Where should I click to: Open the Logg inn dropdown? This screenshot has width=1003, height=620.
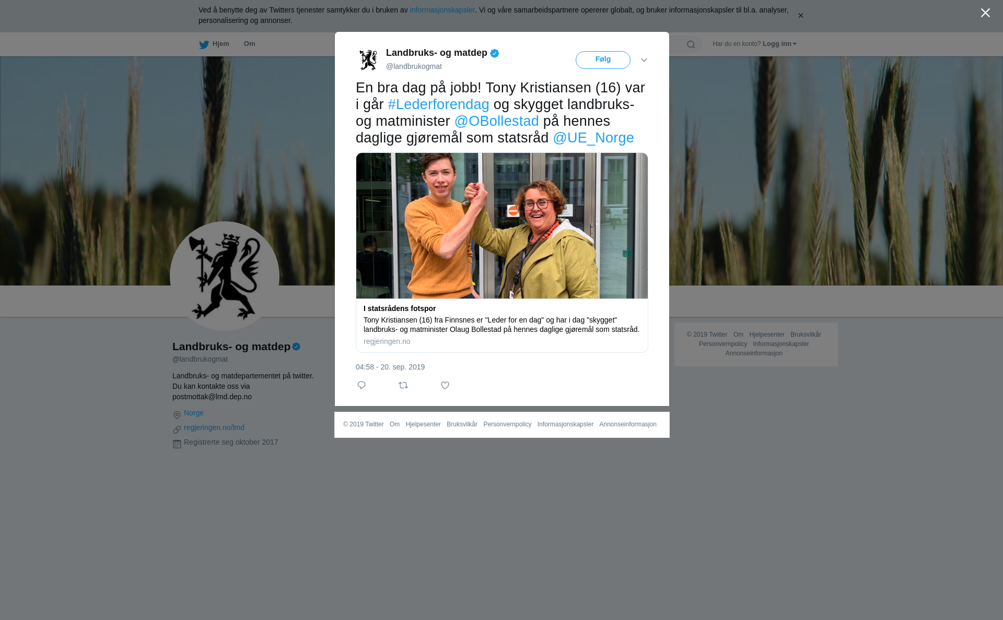click(779, 44)
